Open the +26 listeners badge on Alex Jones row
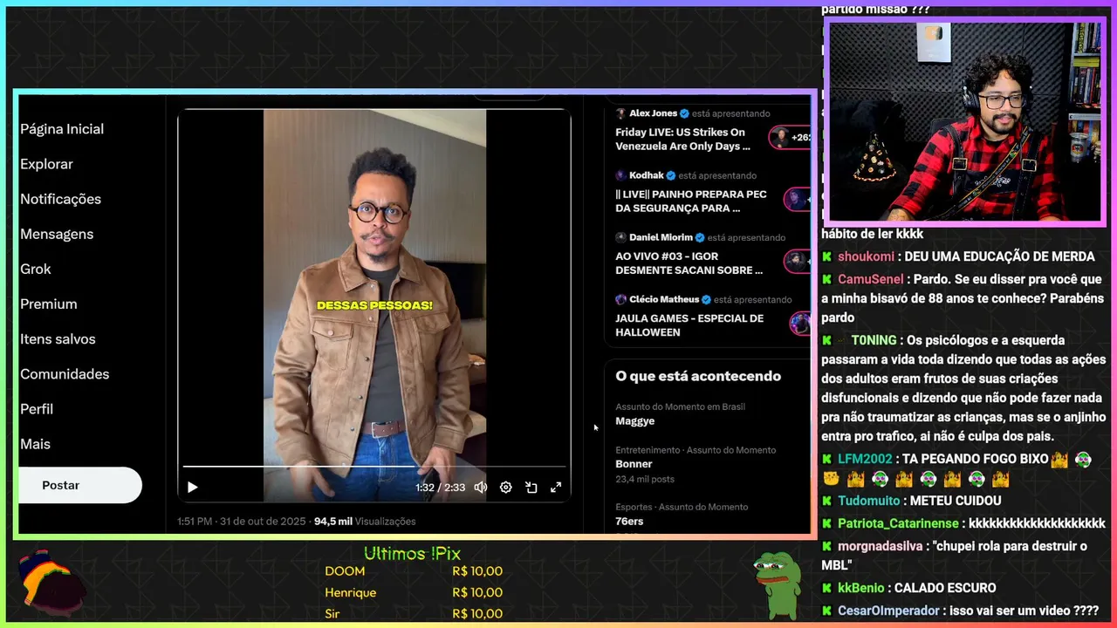Screen dimensions: 1117x628 [x=791, y=137]
